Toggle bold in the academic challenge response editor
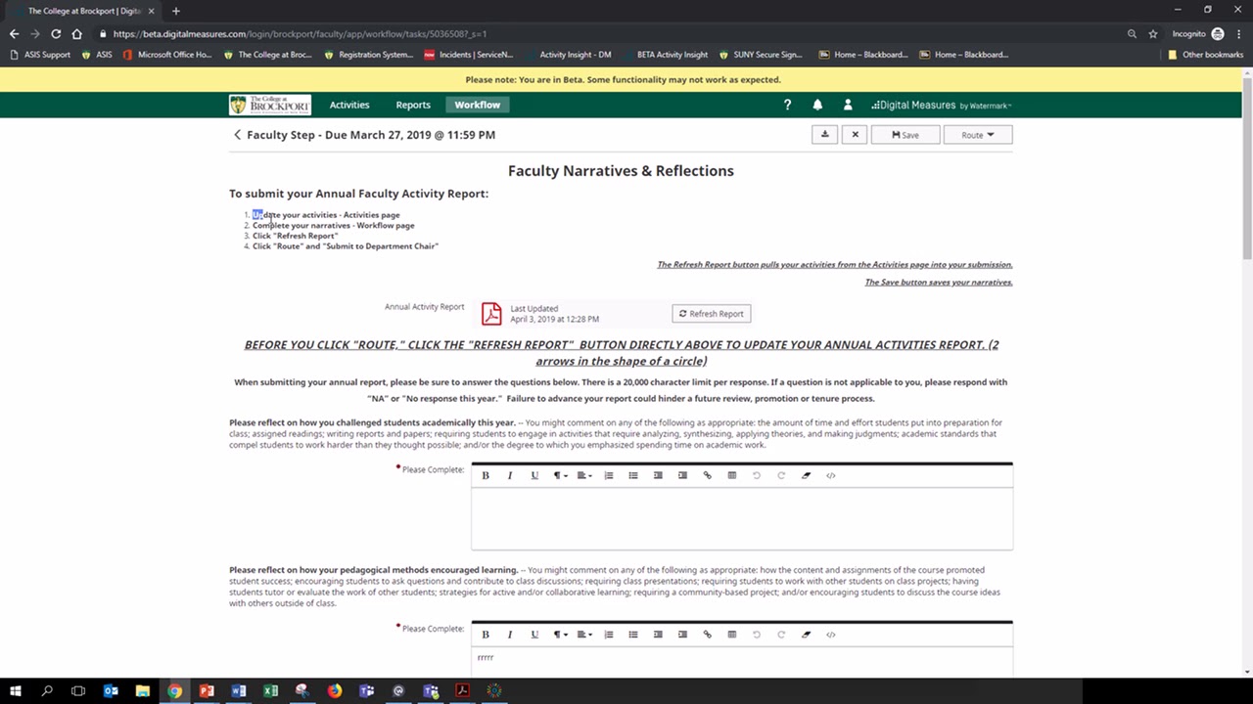This screenshot has width=1253, height=704. click(x=485, y=475)
